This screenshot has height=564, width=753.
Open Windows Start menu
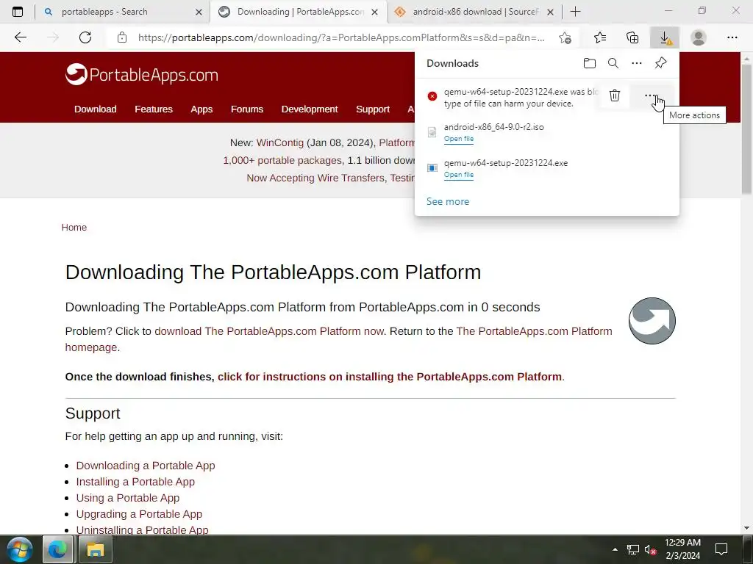click(20, 549)
